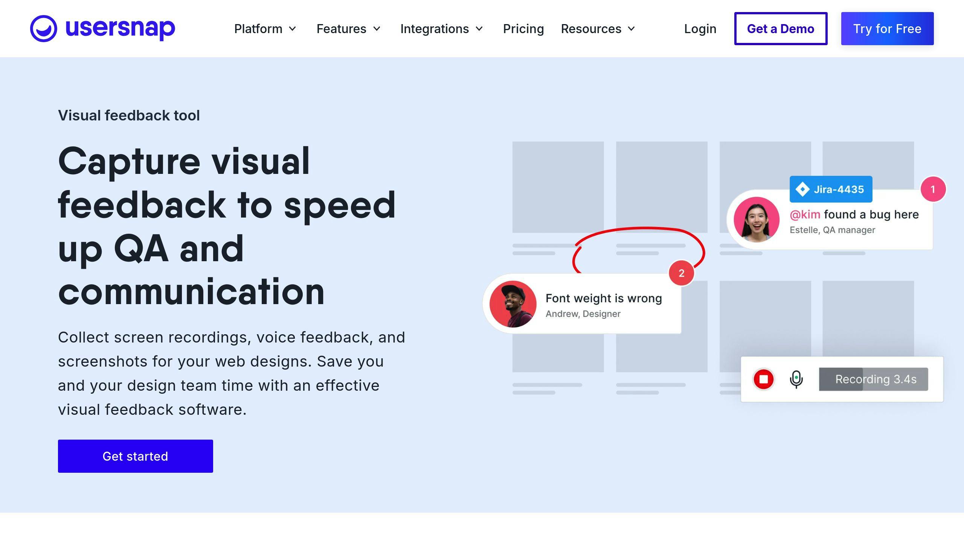This screenshot has height=542, width=964.
Task: Click the Get a Demo link
Action: 781,29
